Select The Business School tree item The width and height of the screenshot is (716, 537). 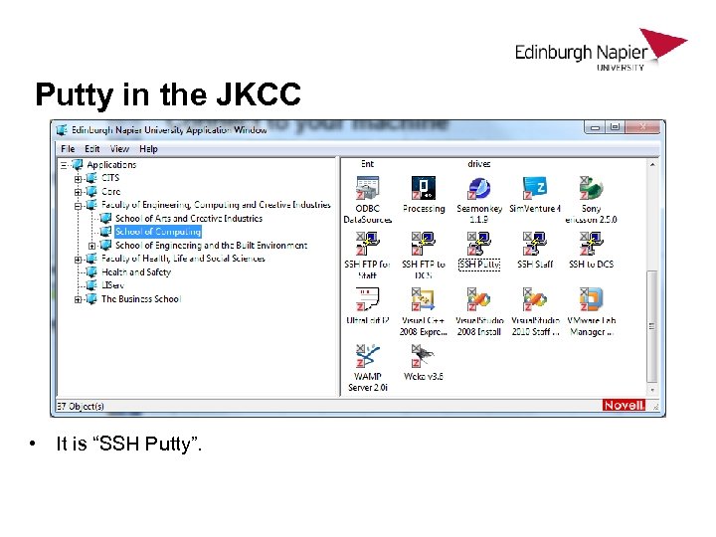[141, 299]
